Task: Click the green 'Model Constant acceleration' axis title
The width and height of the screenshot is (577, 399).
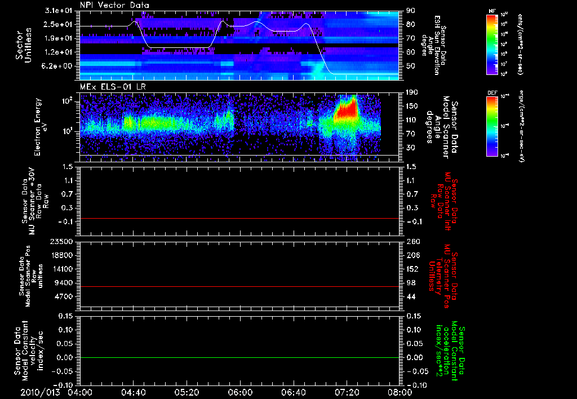Action: (x=449, y=352)
